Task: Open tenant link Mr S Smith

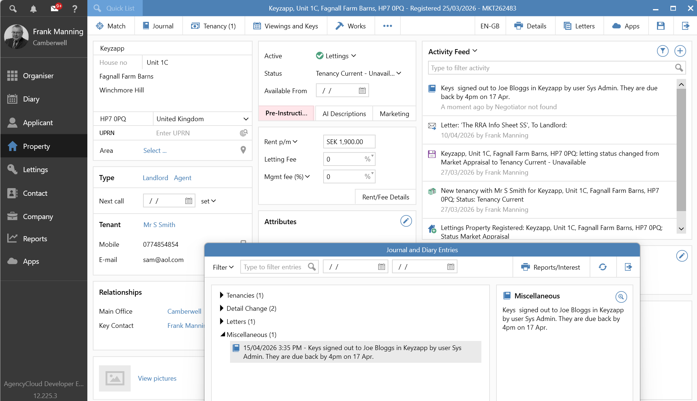Action: pos(159,225)
